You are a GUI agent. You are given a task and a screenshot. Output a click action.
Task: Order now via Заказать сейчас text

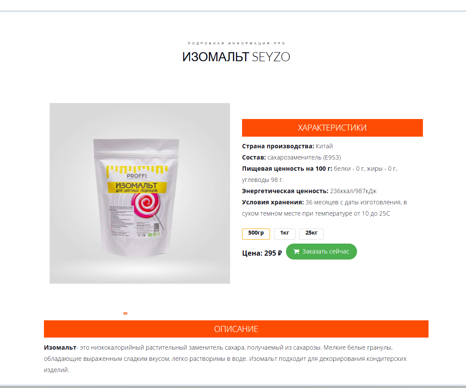pyautogui.click(x=326, y=251)
